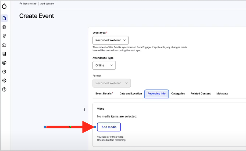Open the Date and Location tab
246x151 pixels.
point(130,94)
